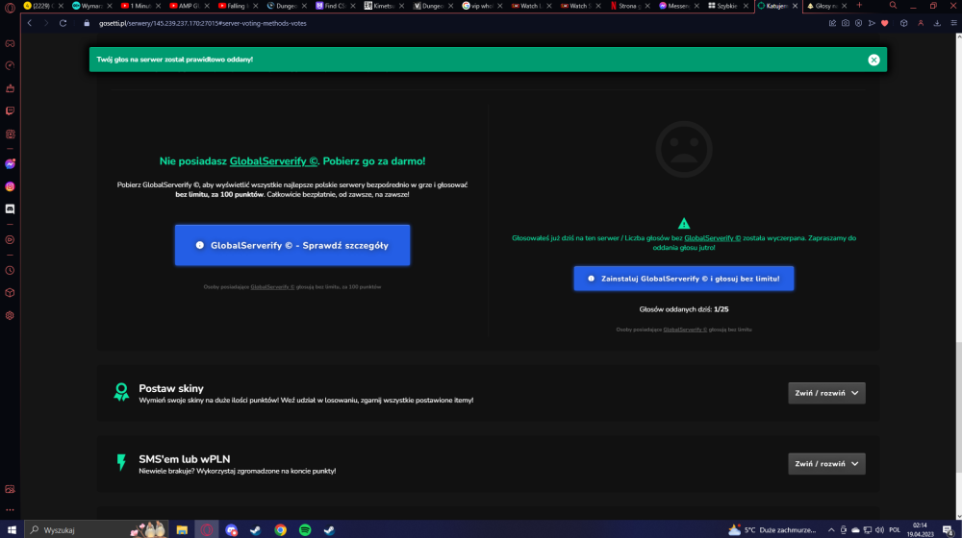Open Twitch icon in the sidebar
The image size is (962, 538).
tap(10, 110)
